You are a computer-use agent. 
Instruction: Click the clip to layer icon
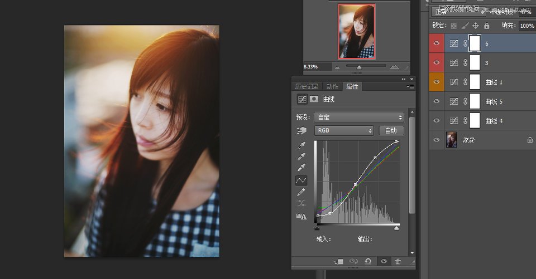[x=339, y=262]
